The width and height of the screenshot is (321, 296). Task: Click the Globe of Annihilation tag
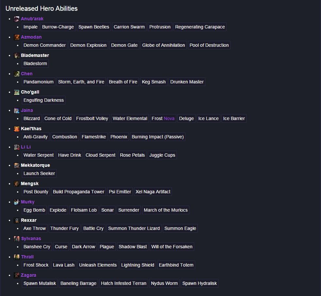coord(163,45)
